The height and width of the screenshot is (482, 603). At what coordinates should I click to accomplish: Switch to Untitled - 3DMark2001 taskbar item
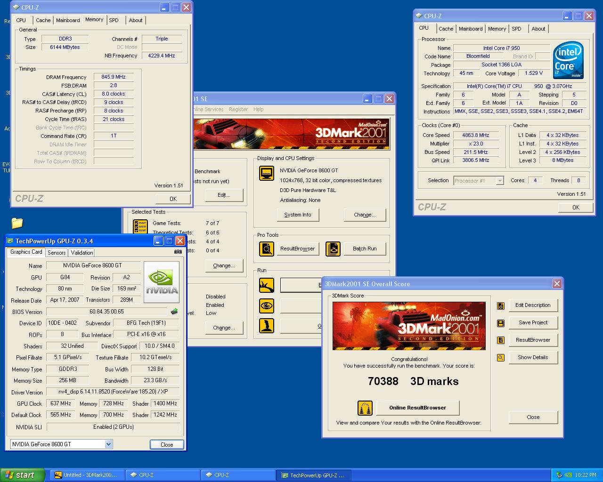tap(87, 475)
